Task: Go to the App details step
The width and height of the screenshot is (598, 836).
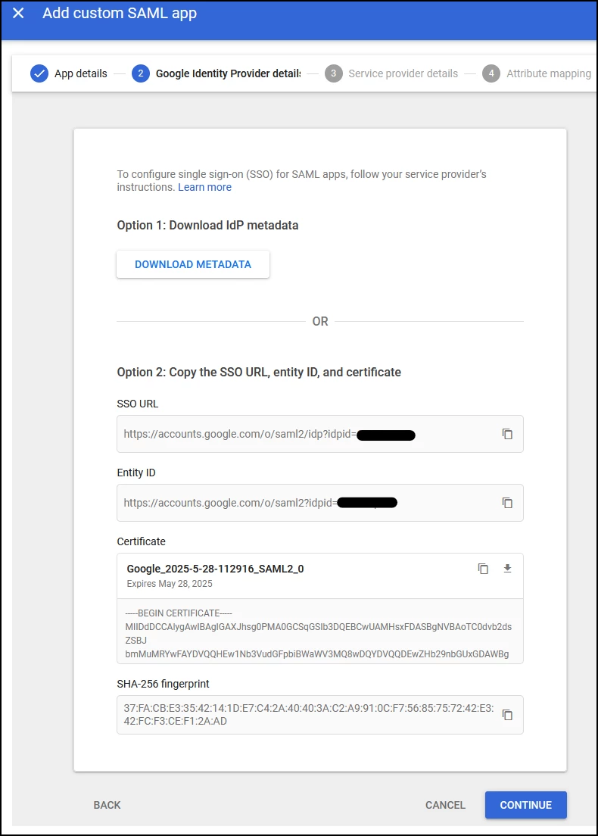Action: [x=69, y=73]
